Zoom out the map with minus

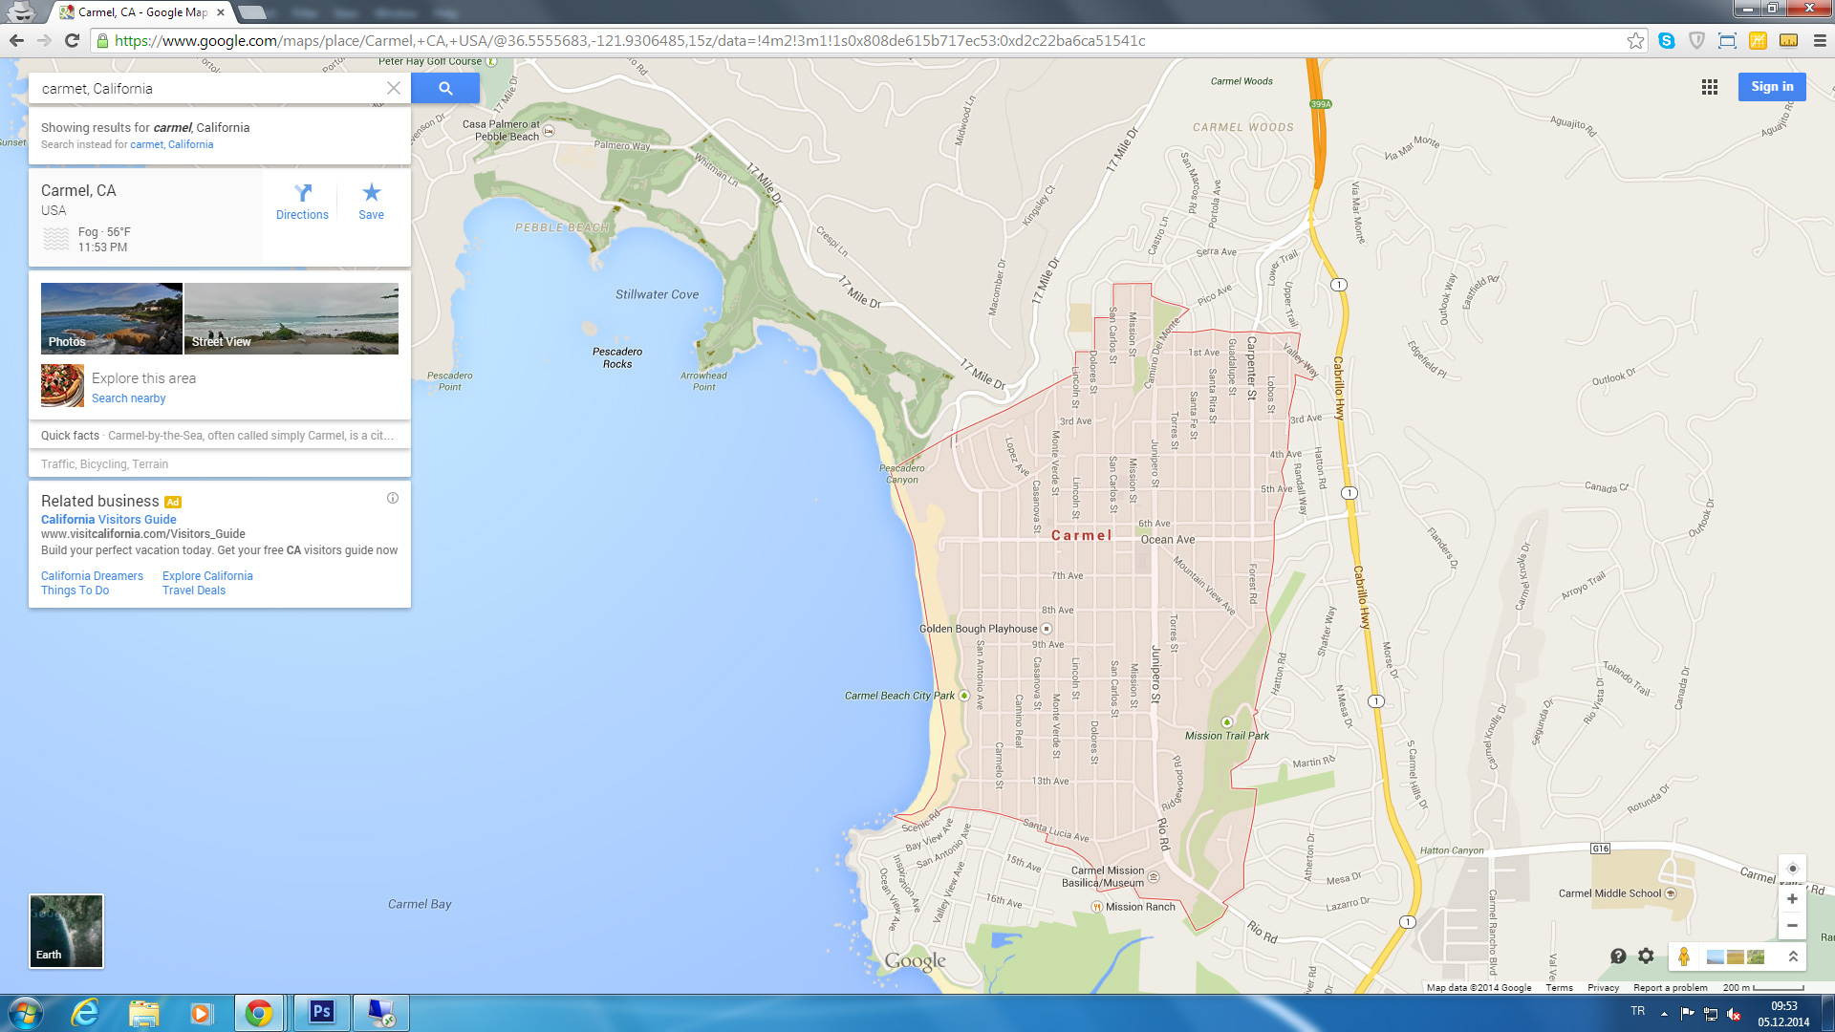pos(1792,925)
